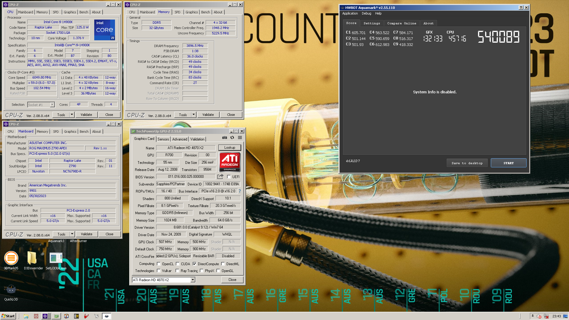Open the Tools dropdown arrow in the Mainboard window
This screenshot has height=320, width=569.
(x=72, y=234)
